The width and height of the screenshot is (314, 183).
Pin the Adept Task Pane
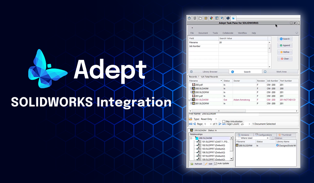click(x=295, y=23)
